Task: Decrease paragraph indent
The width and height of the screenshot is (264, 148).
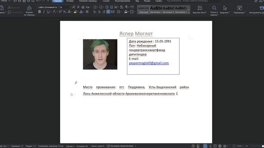Action: pyautogui.click(x=107, y=7)
